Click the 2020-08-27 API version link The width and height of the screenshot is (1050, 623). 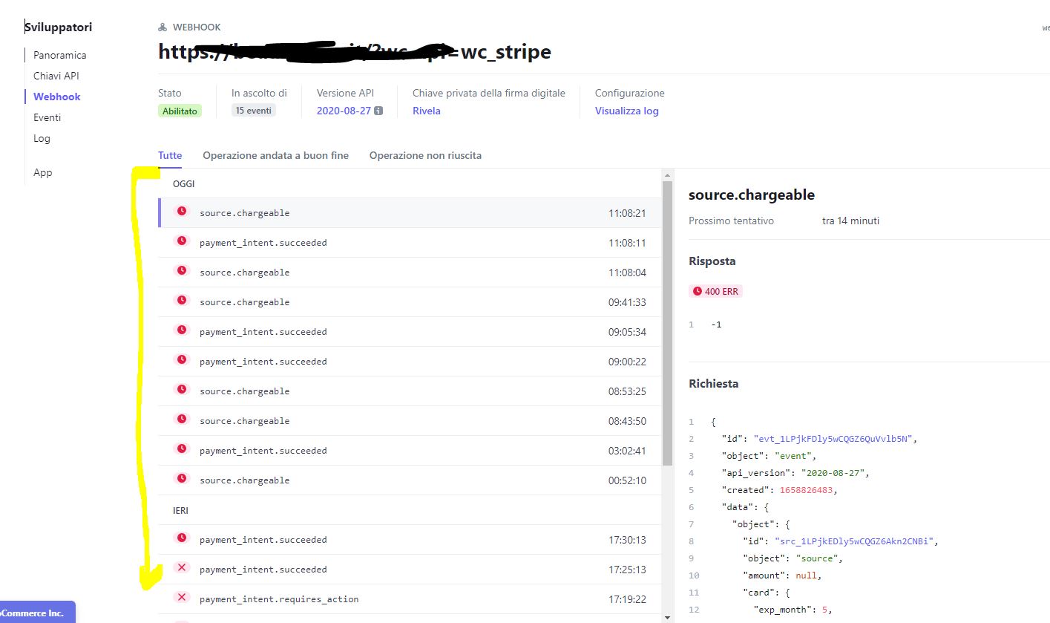pyautogui.click(x=344, y=111)
